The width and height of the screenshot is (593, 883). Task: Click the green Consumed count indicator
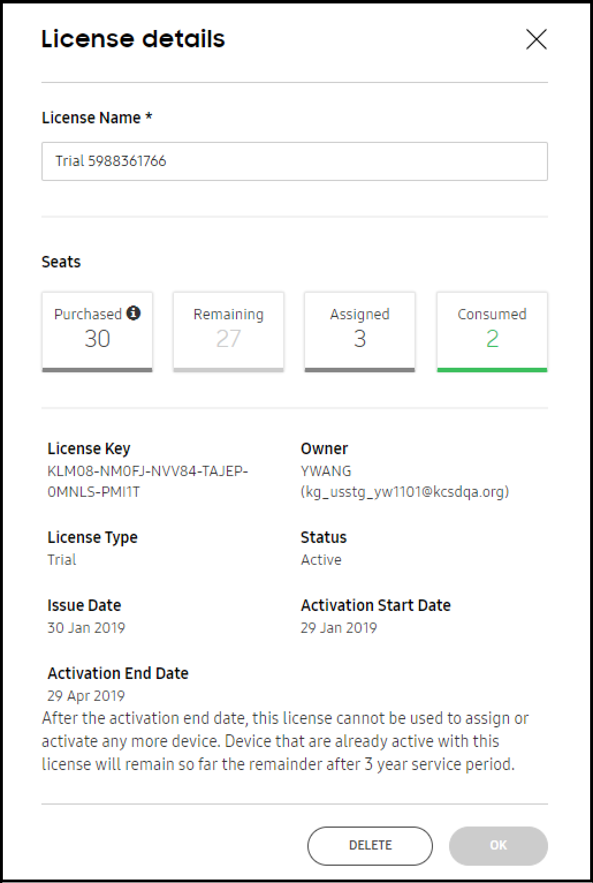[492, 339]
